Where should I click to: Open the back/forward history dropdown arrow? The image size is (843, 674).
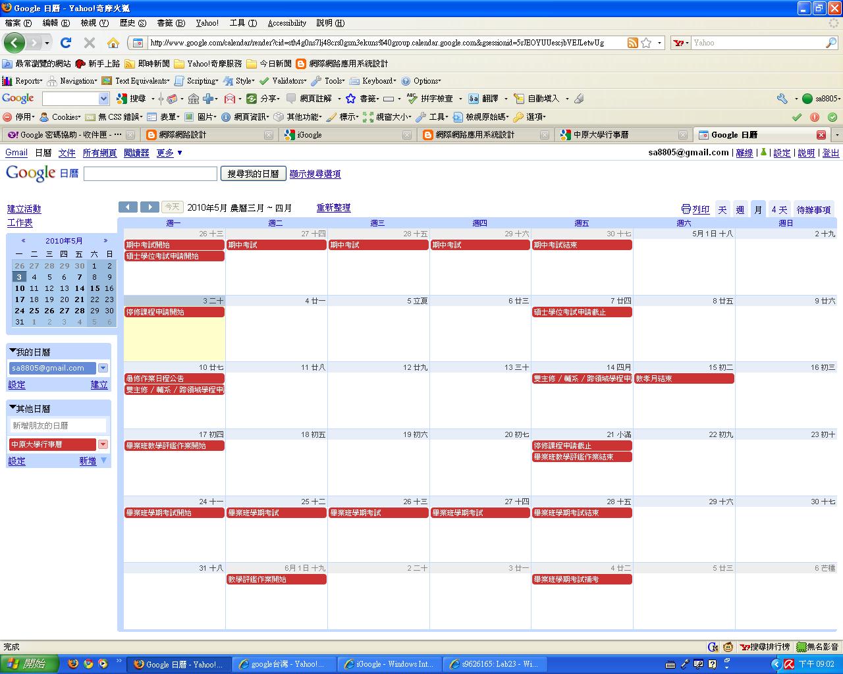pyautogui.click(x=47, y=43)
